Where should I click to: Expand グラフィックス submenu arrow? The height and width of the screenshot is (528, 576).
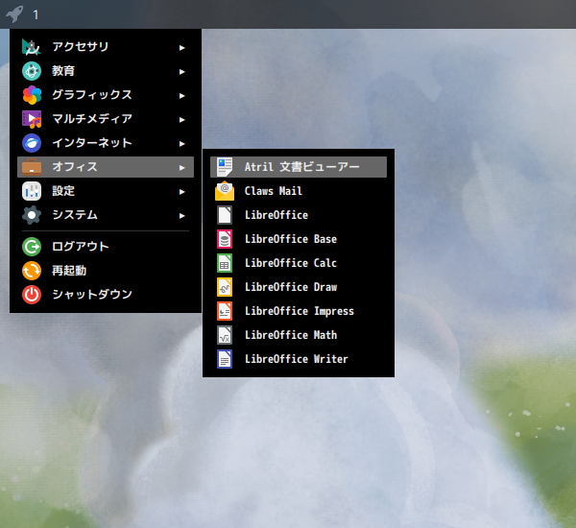(x=181, y=96)
